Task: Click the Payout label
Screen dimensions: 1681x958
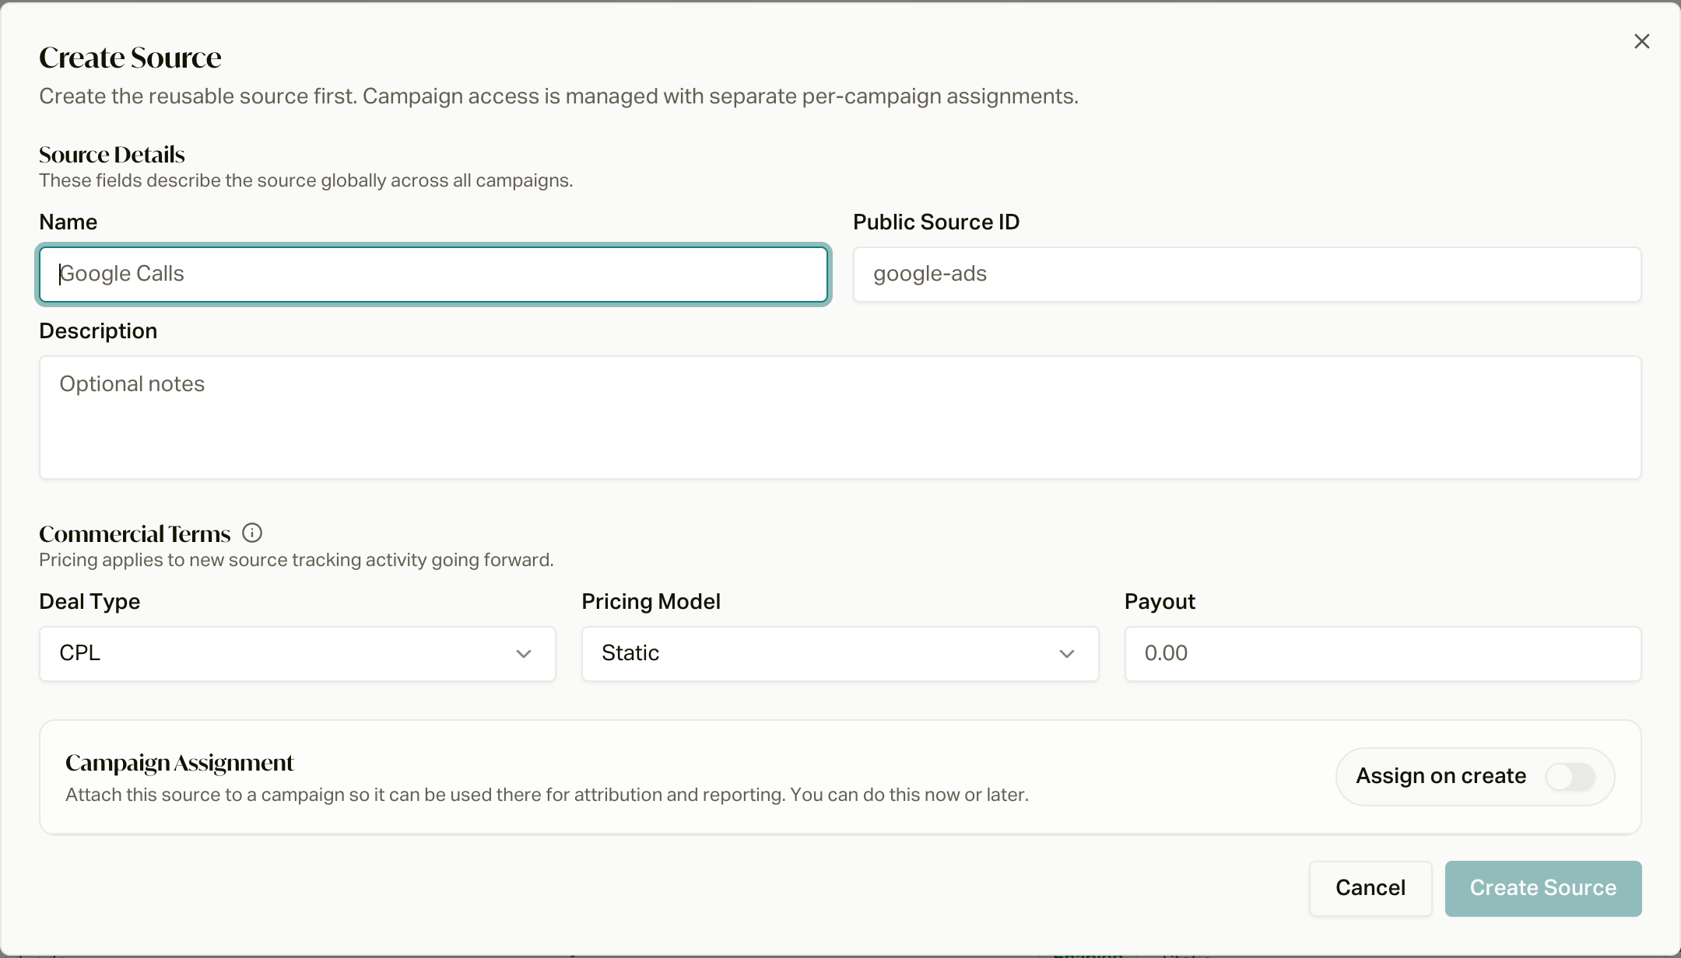Action: click(x=1160, y=602)
